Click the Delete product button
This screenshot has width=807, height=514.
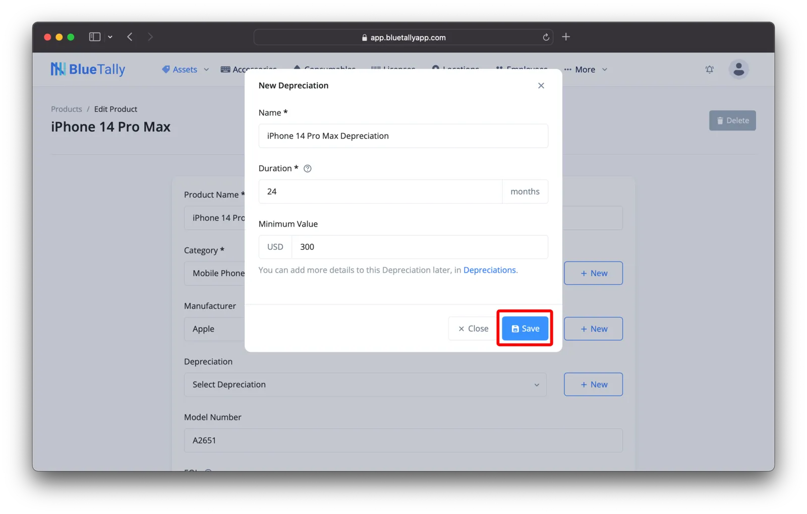point(732,120)
